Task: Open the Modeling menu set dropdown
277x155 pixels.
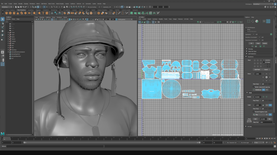Action: [7, 7]
